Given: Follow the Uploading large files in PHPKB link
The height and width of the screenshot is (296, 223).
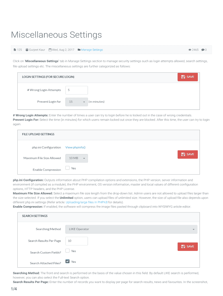Looking at the screenshot, I should 87,202.
